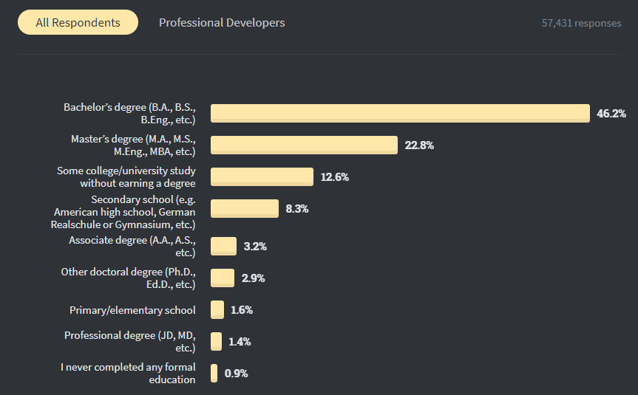Click the never completed formal education bar
The image size is (638, 395).
tap(214, 373)
